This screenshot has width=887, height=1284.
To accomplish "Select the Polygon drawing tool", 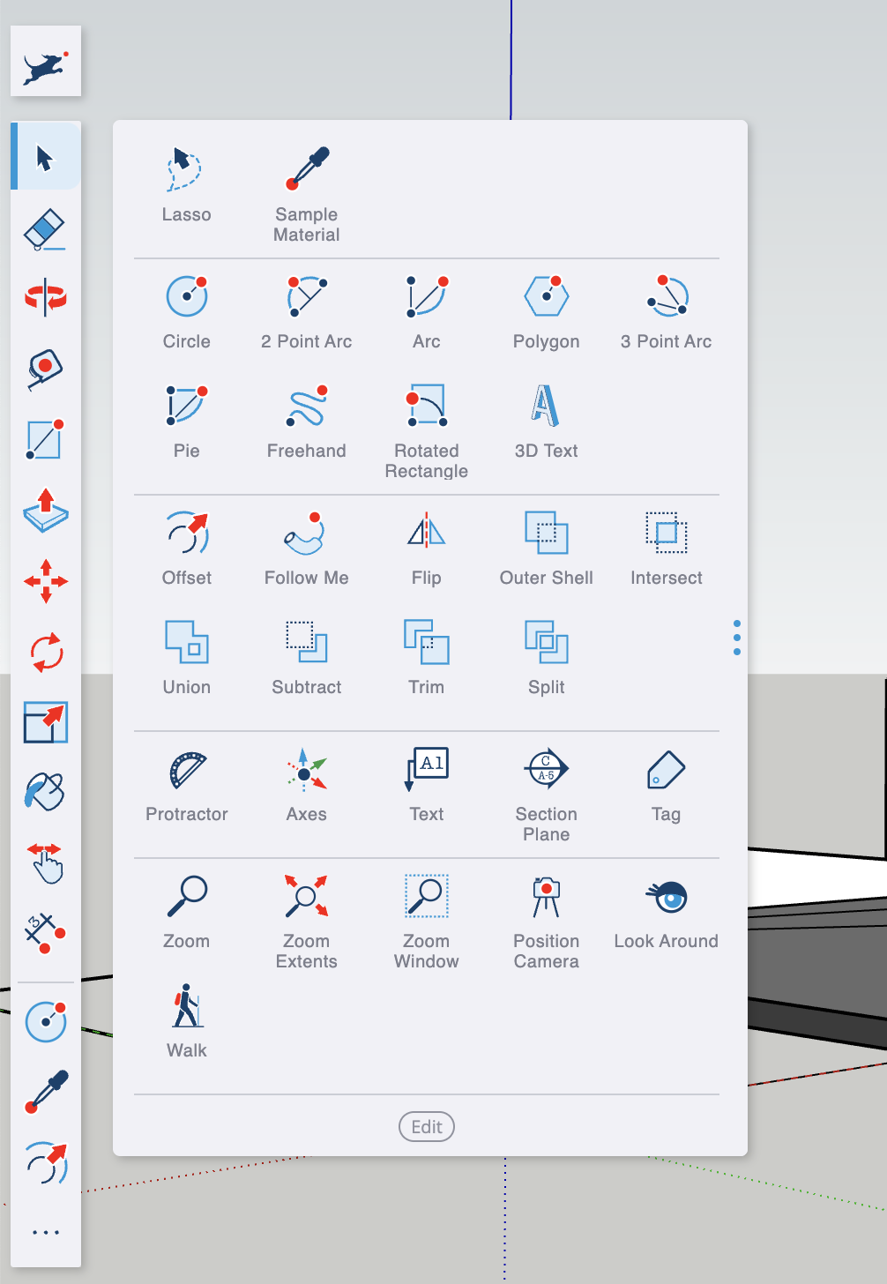I will [546, 313].
